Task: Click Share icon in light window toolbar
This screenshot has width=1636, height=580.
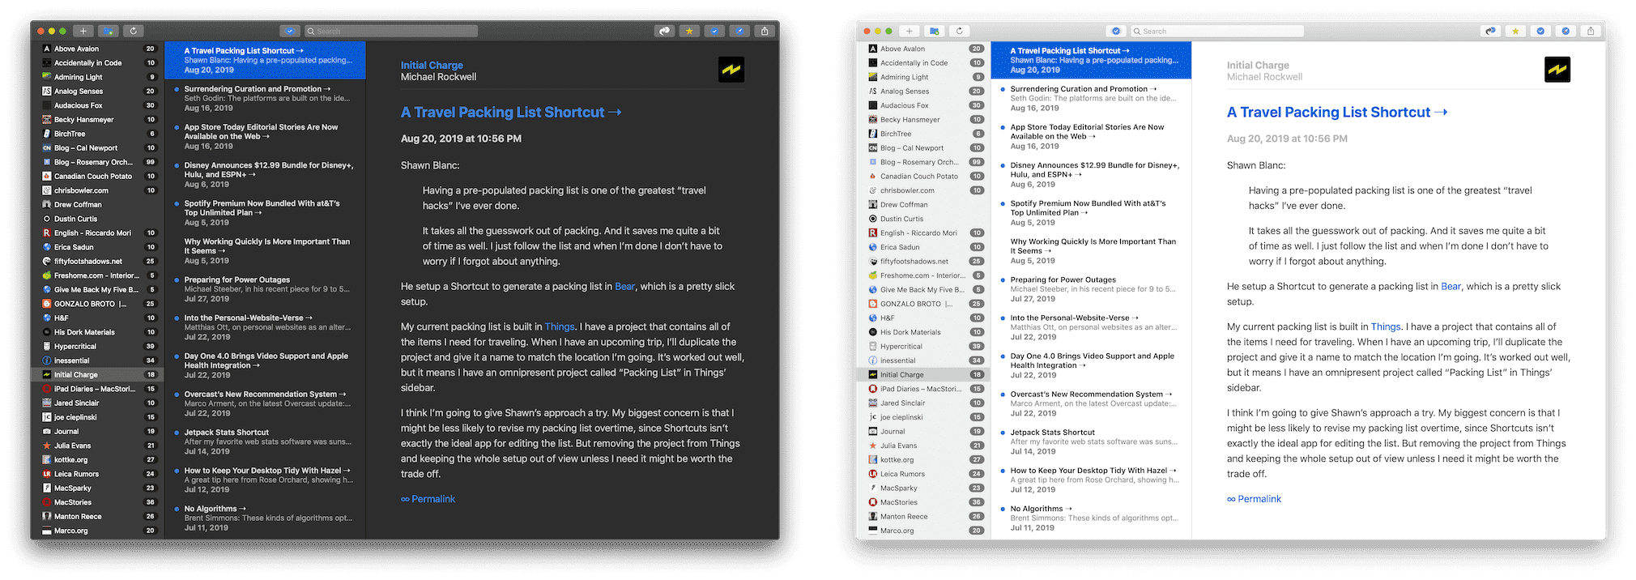Action: [1591, 31]
